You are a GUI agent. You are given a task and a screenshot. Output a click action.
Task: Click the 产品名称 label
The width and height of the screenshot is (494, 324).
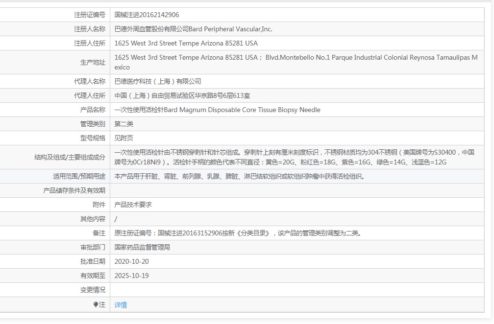(x=93, y=110)
